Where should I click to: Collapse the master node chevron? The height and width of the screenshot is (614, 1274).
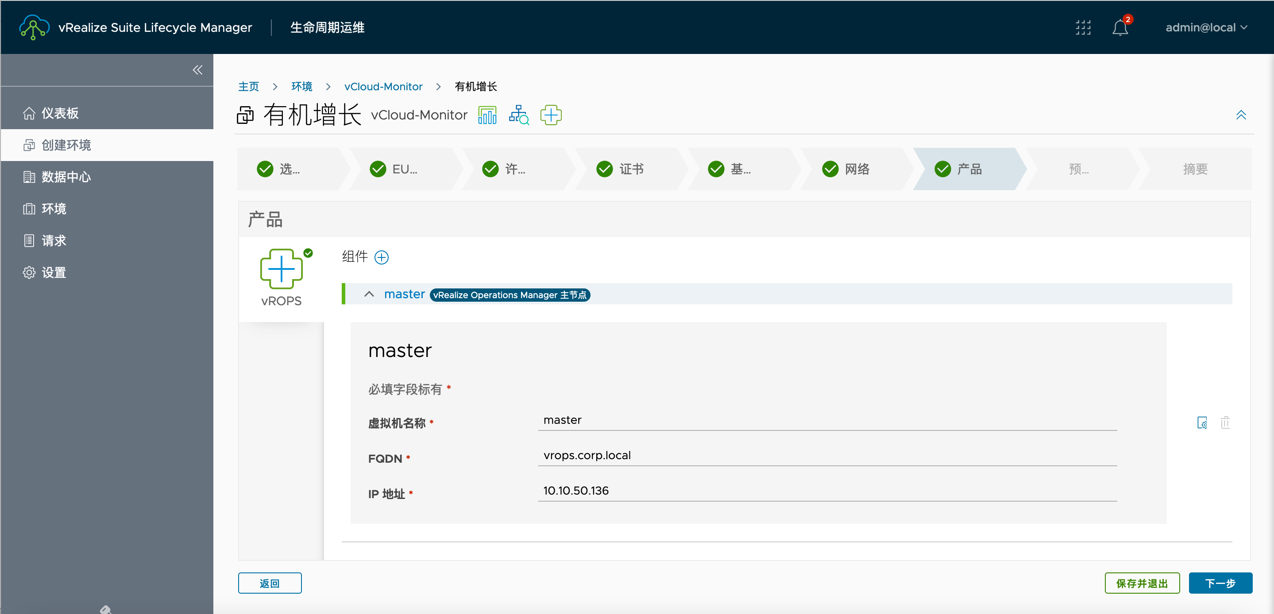(369, 294)
